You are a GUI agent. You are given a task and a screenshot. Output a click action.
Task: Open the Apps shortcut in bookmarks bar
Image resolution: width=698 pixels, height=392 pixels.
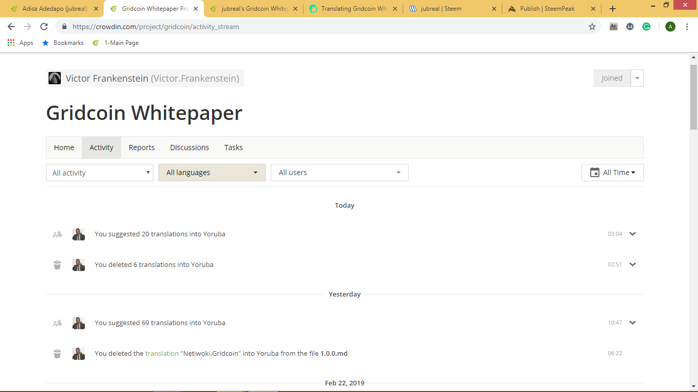coord(20,43)
